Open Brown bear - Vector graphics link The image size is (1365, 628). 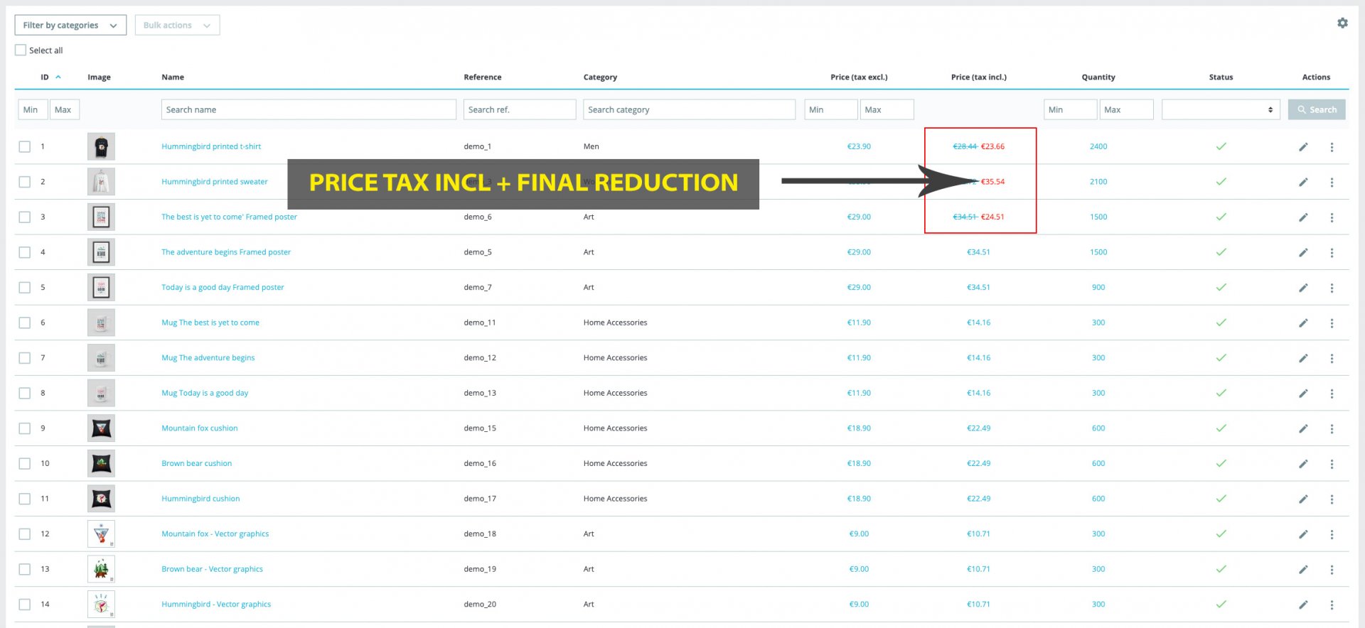click(212, 569)
